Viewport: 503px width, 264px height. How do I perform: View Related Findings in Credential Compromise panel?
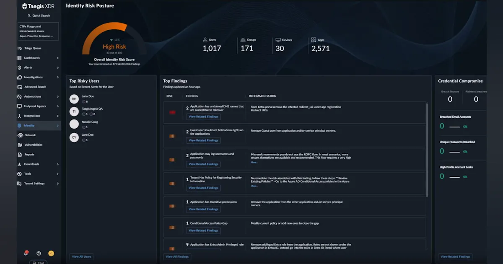[x=455, y=256]
